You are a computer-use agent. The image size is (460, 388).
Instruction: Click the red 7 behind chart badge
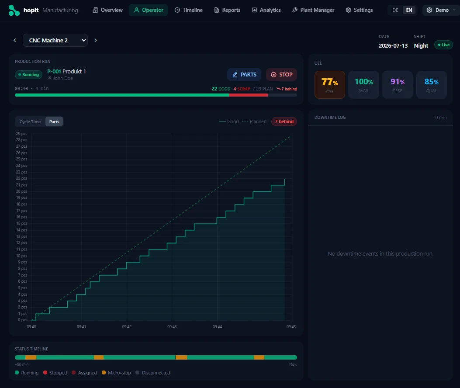coord(284,121)
